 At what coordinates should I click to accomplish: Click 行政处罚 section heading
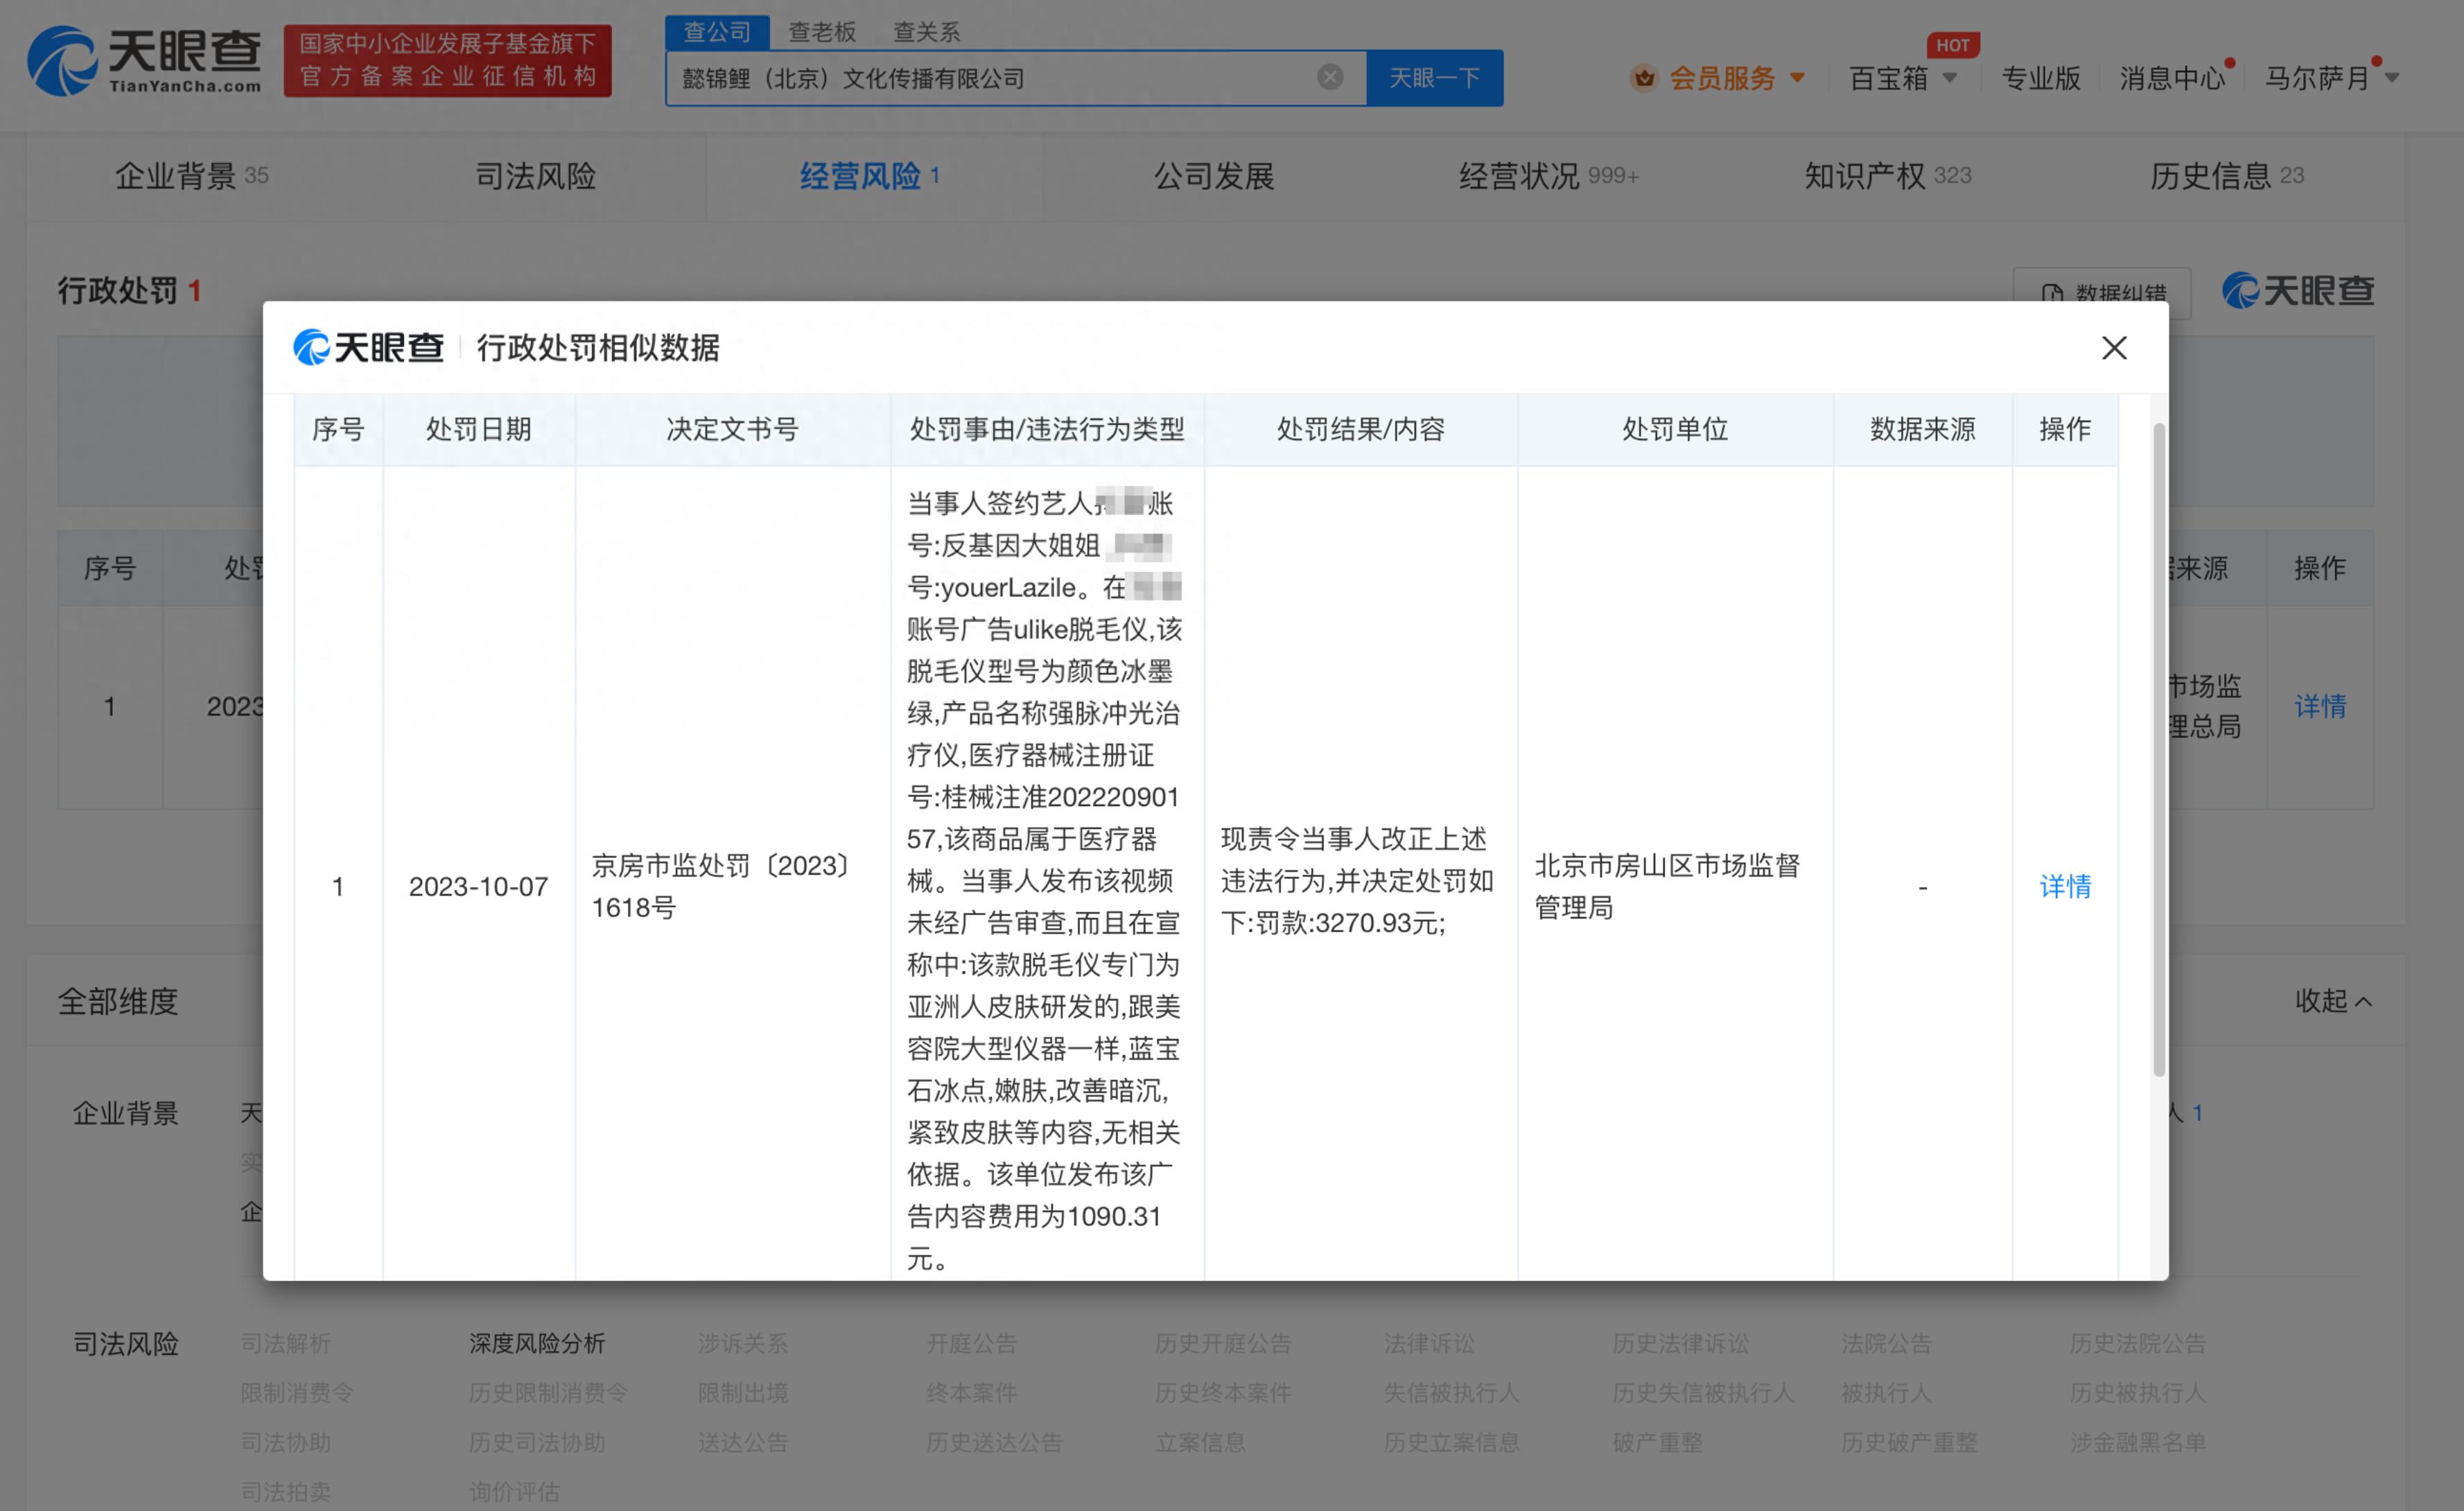click(117, 291)
